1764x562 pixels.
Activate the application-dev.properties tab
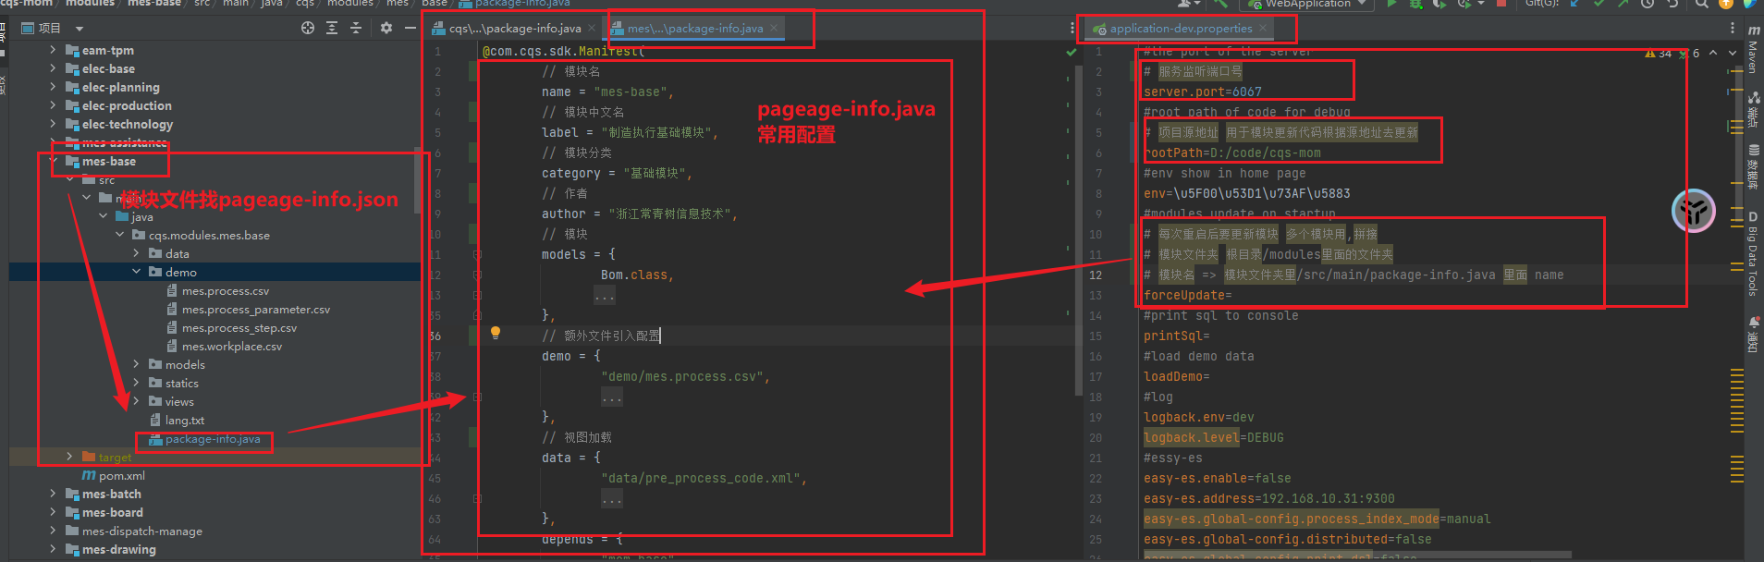[x=1181, y=29]
